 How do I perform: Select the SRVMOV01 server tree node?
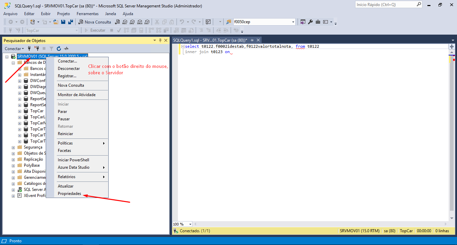(52, 56)
